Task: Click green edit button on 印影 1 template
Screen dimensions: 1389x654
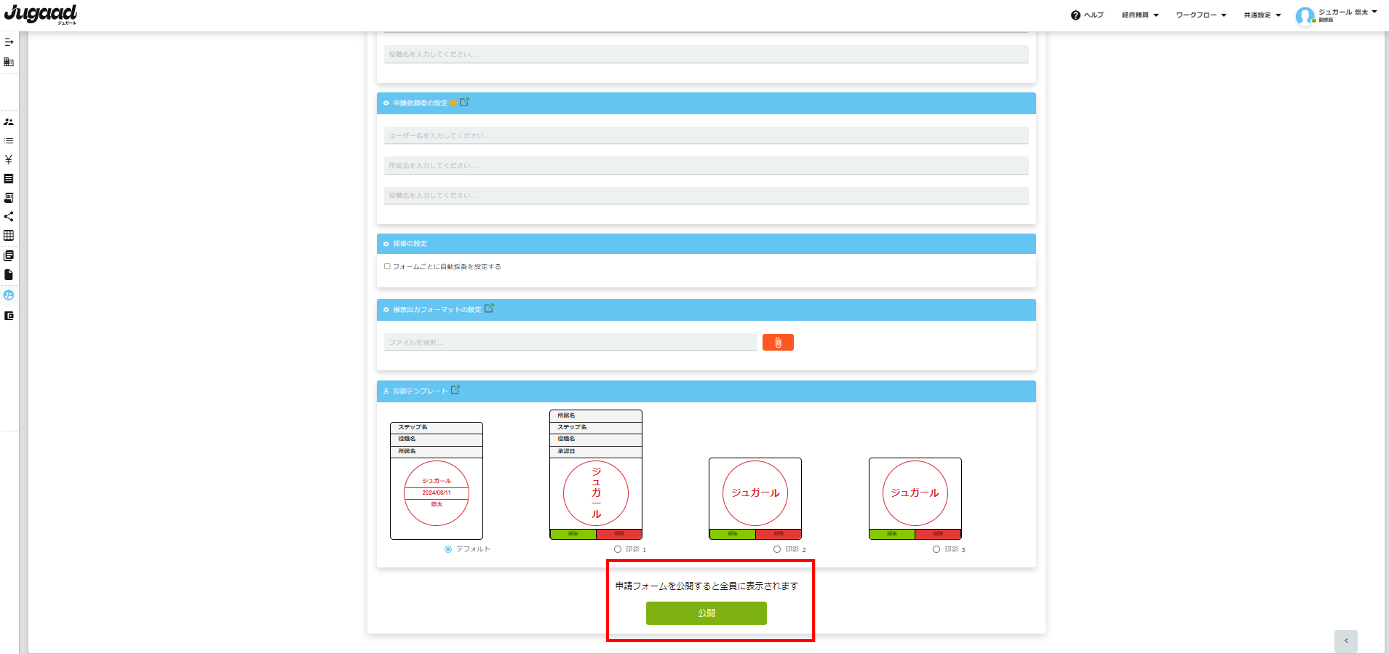Action: pos(573,534)
